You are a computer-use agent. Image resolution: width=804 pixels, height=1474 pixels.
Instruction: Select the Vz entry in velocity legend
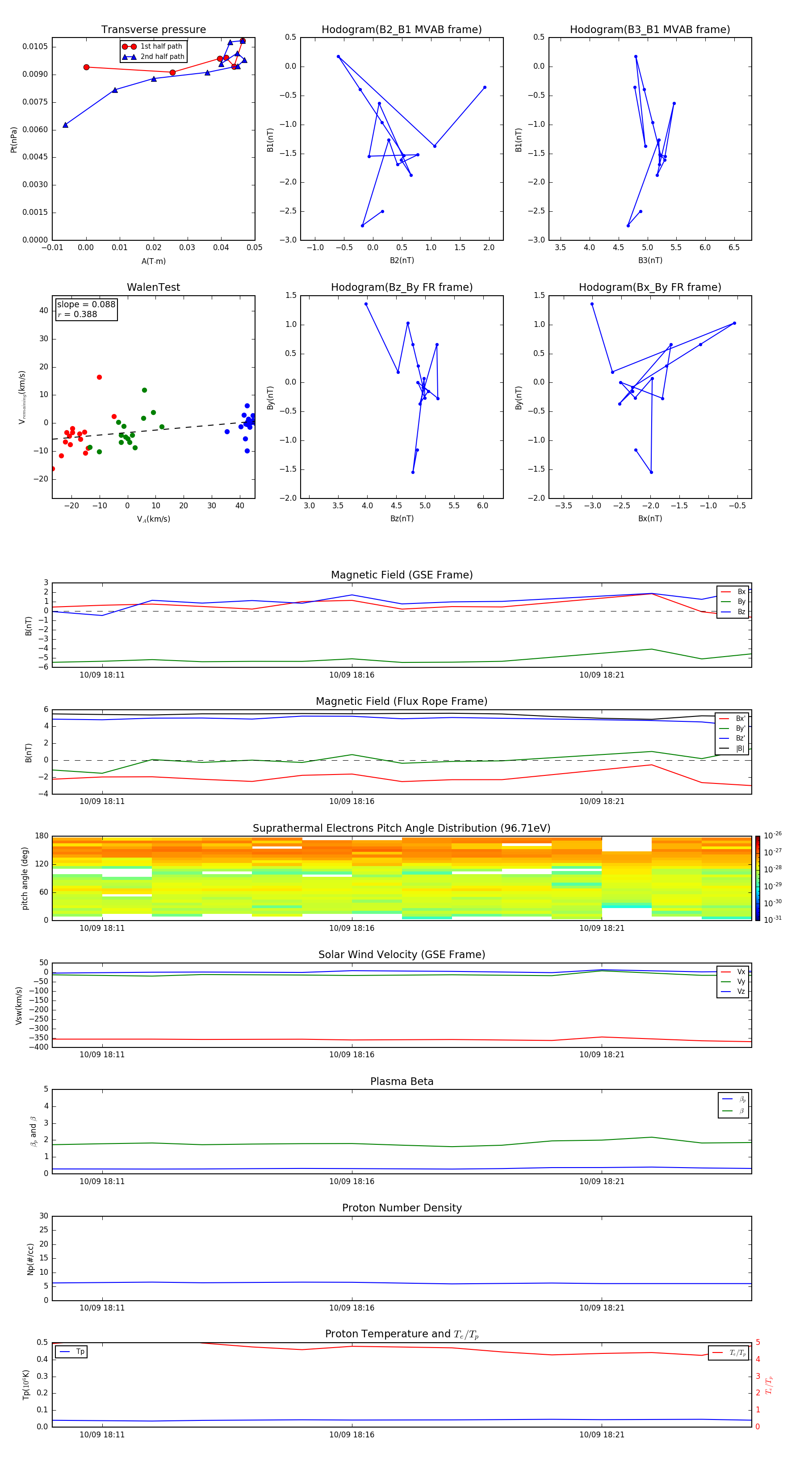tap(733, 992)
